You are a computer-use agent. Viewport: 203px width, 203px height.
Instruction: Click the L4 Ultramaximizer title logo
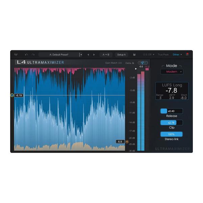[x=41, y=62]
